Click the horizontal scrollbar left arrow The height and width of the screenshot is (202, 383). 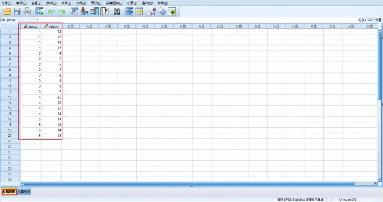coord(22,184)
